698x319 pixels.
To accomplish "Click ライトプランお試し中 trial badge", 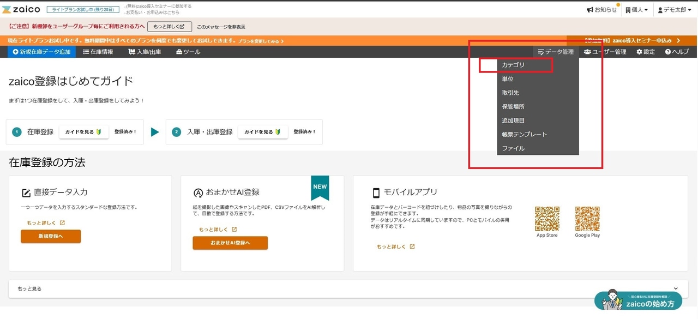I will 82,10.
